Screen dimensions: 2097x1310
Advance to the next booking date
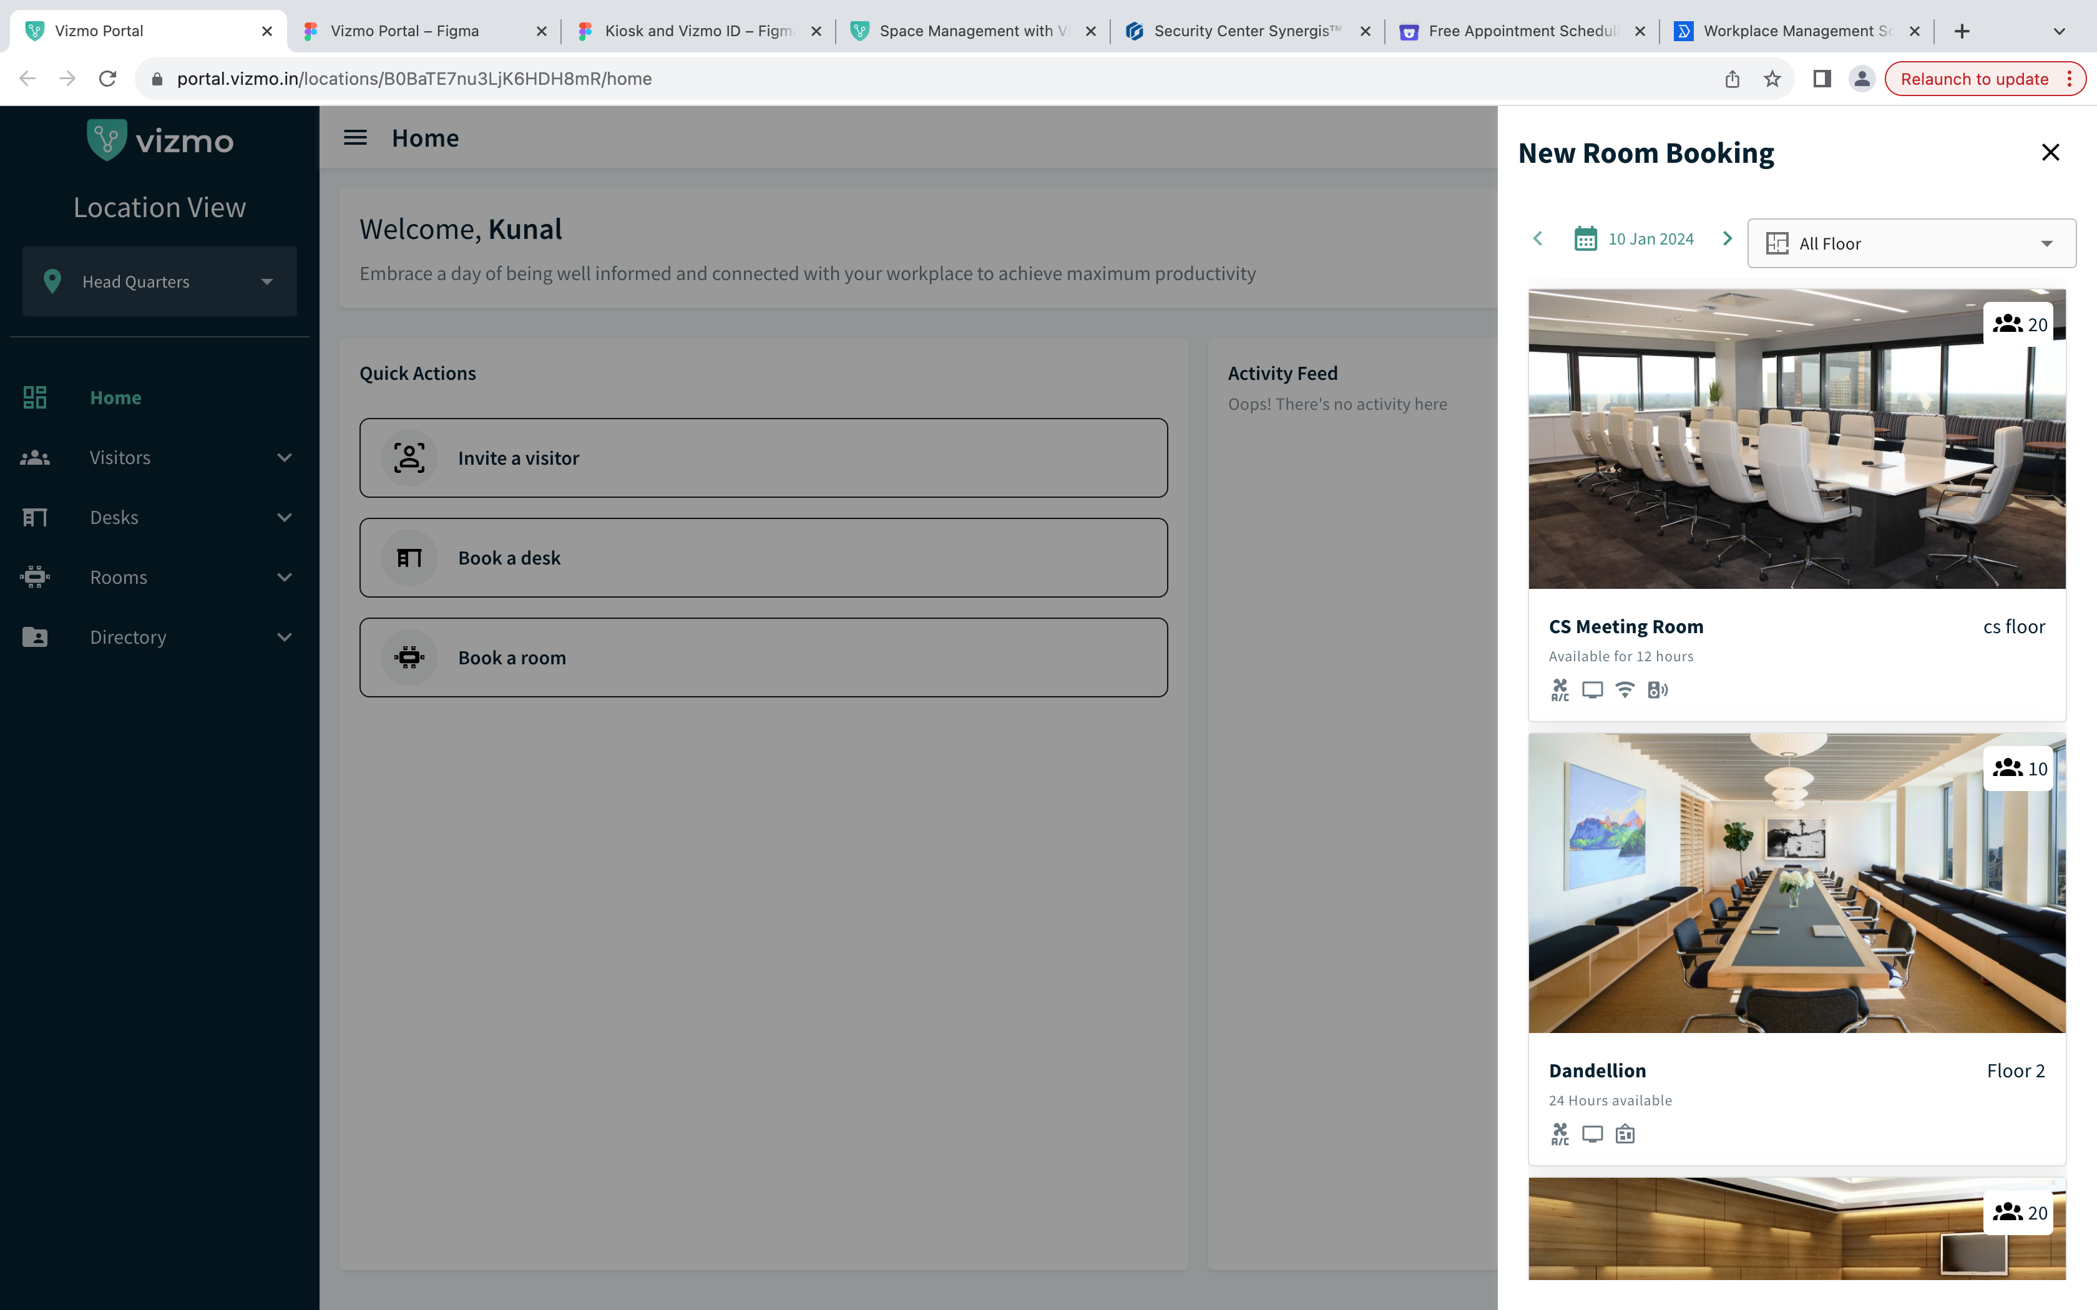tap(1727, 238)
